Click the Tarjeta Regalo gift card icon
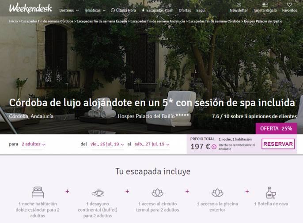This screenshot has height=223, width=303. pyautogui.click(x=264, y=5)
